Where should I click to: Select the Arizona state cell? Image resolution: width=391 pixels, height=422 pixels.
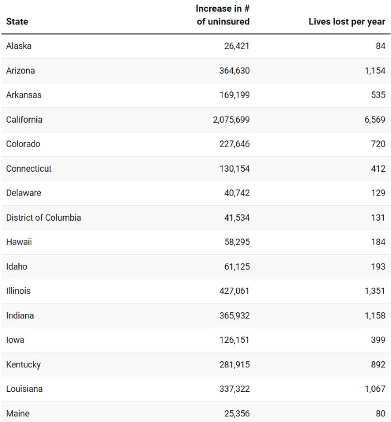point(21,70)
